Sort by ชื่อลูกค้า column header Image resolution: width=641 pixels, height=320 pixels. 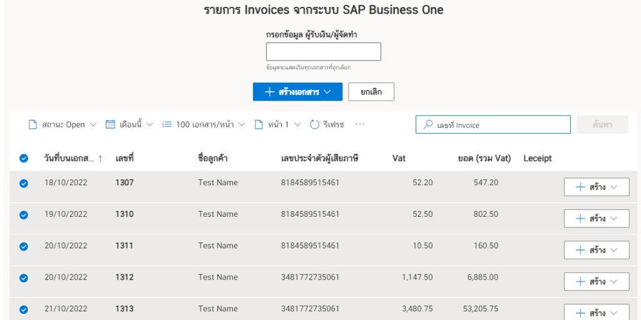tap(213, 158)
